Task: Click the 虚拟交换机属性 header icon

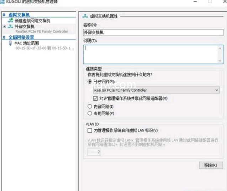Action: click(85, 16)
